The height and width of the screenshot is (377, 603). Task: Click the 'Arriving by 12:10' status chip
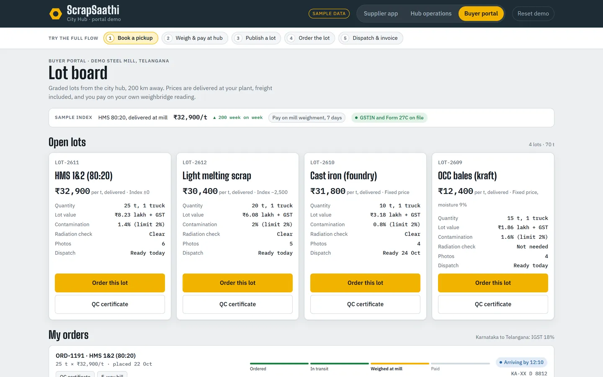point(521,362)
